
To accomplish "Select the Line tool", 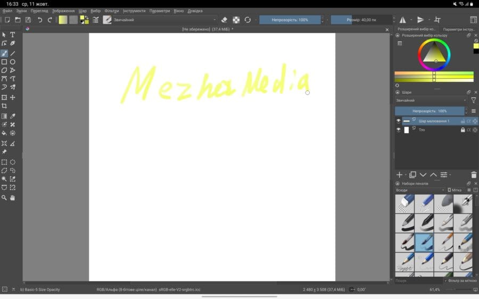I will pos(13,53).
